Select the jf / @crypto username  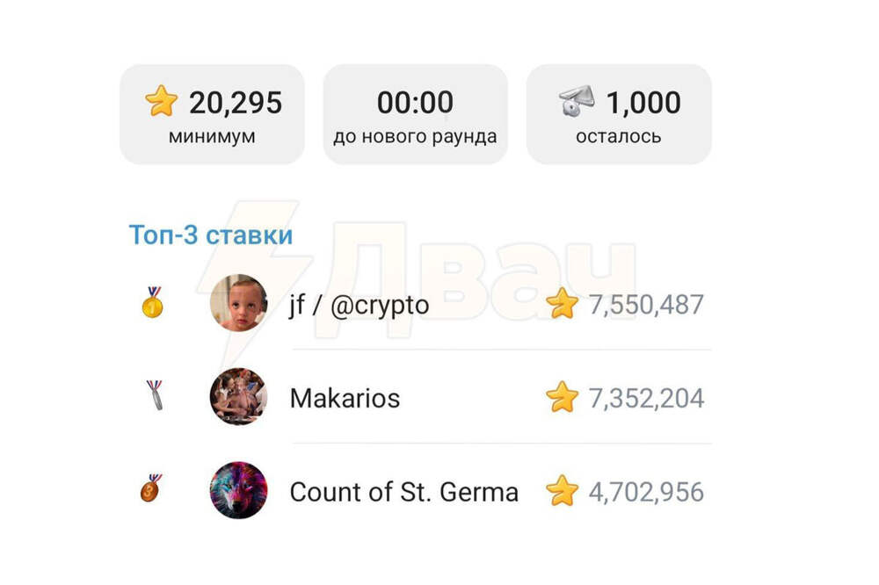360,305
